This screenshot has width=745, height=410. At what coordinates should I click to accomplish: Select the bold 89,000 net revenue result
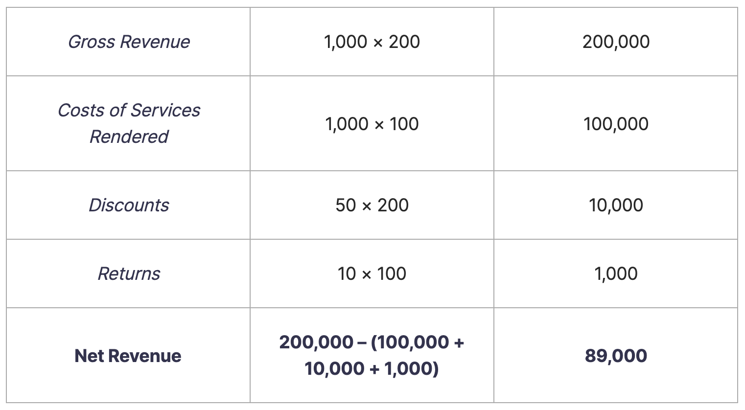point(616,356)
